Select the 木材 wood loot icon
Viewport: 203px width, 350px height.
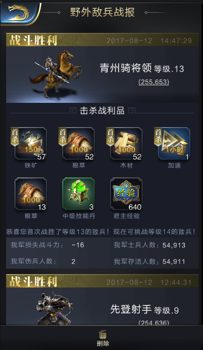pos(126,143)
